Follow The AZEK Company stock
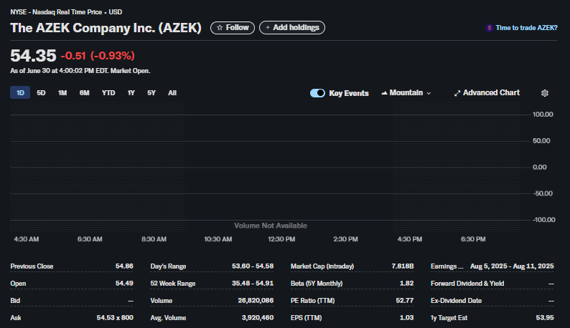The height and width of the screenshot is (328, 570). (233, 28)
